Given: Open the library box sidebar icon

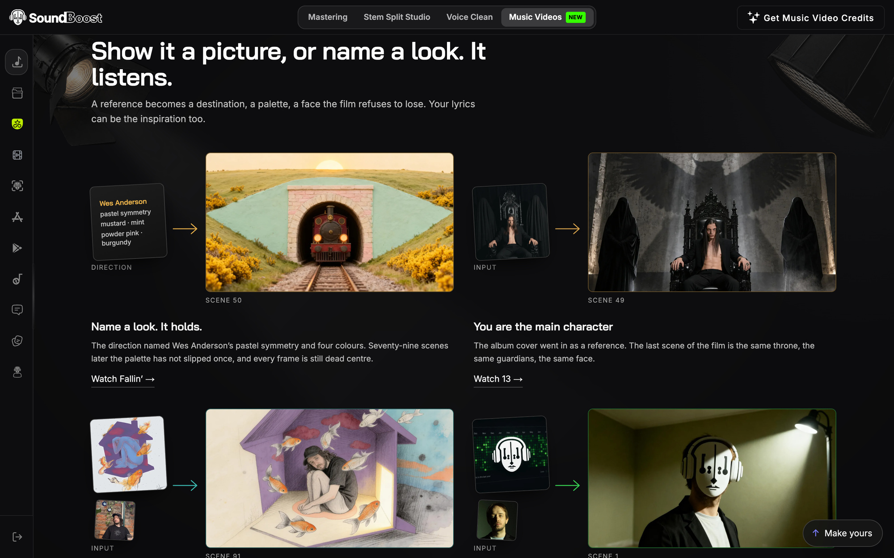Looking at the screenshot, I should click(x=17, y=93).
